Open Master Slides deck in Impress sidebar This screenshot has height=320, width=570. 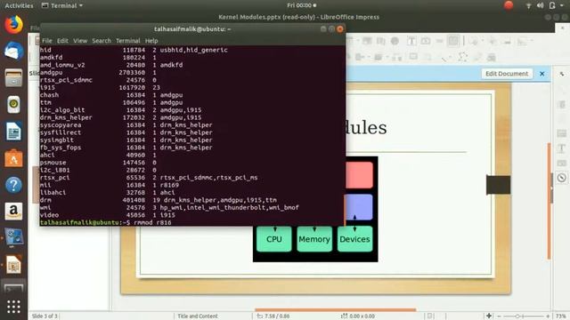(x=562, y=133)
